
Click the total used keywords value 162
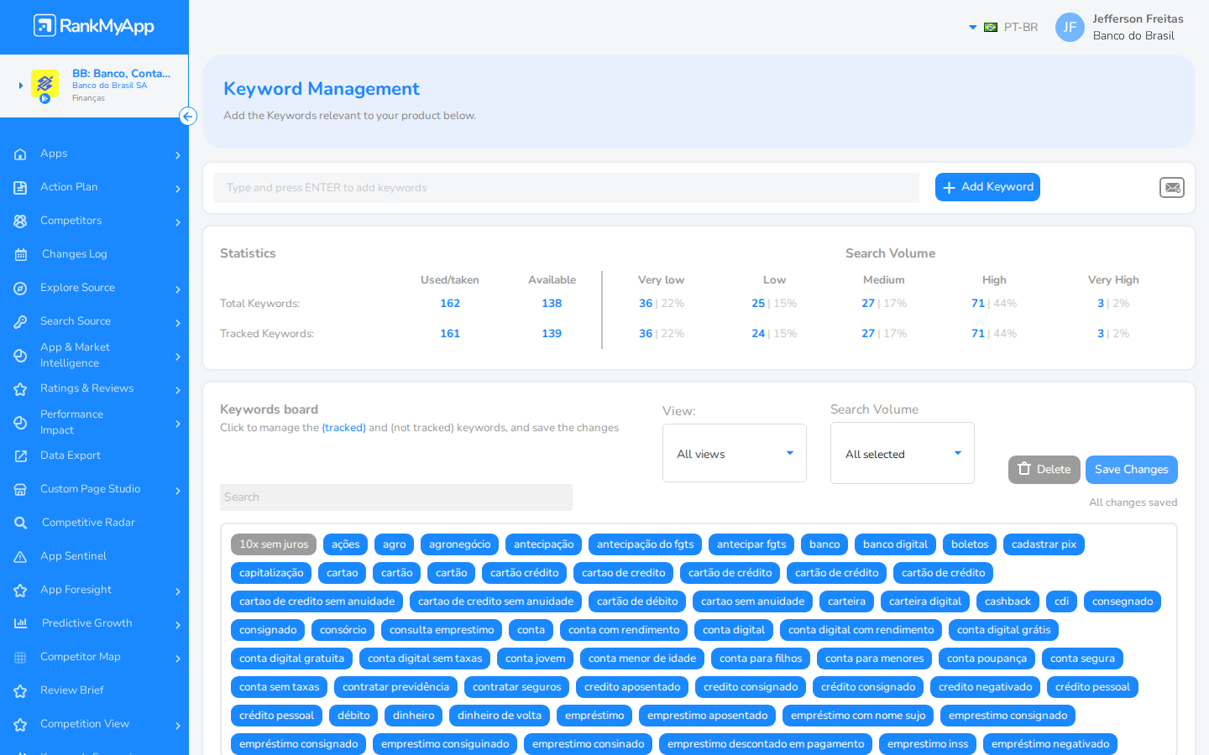point(450,304)
